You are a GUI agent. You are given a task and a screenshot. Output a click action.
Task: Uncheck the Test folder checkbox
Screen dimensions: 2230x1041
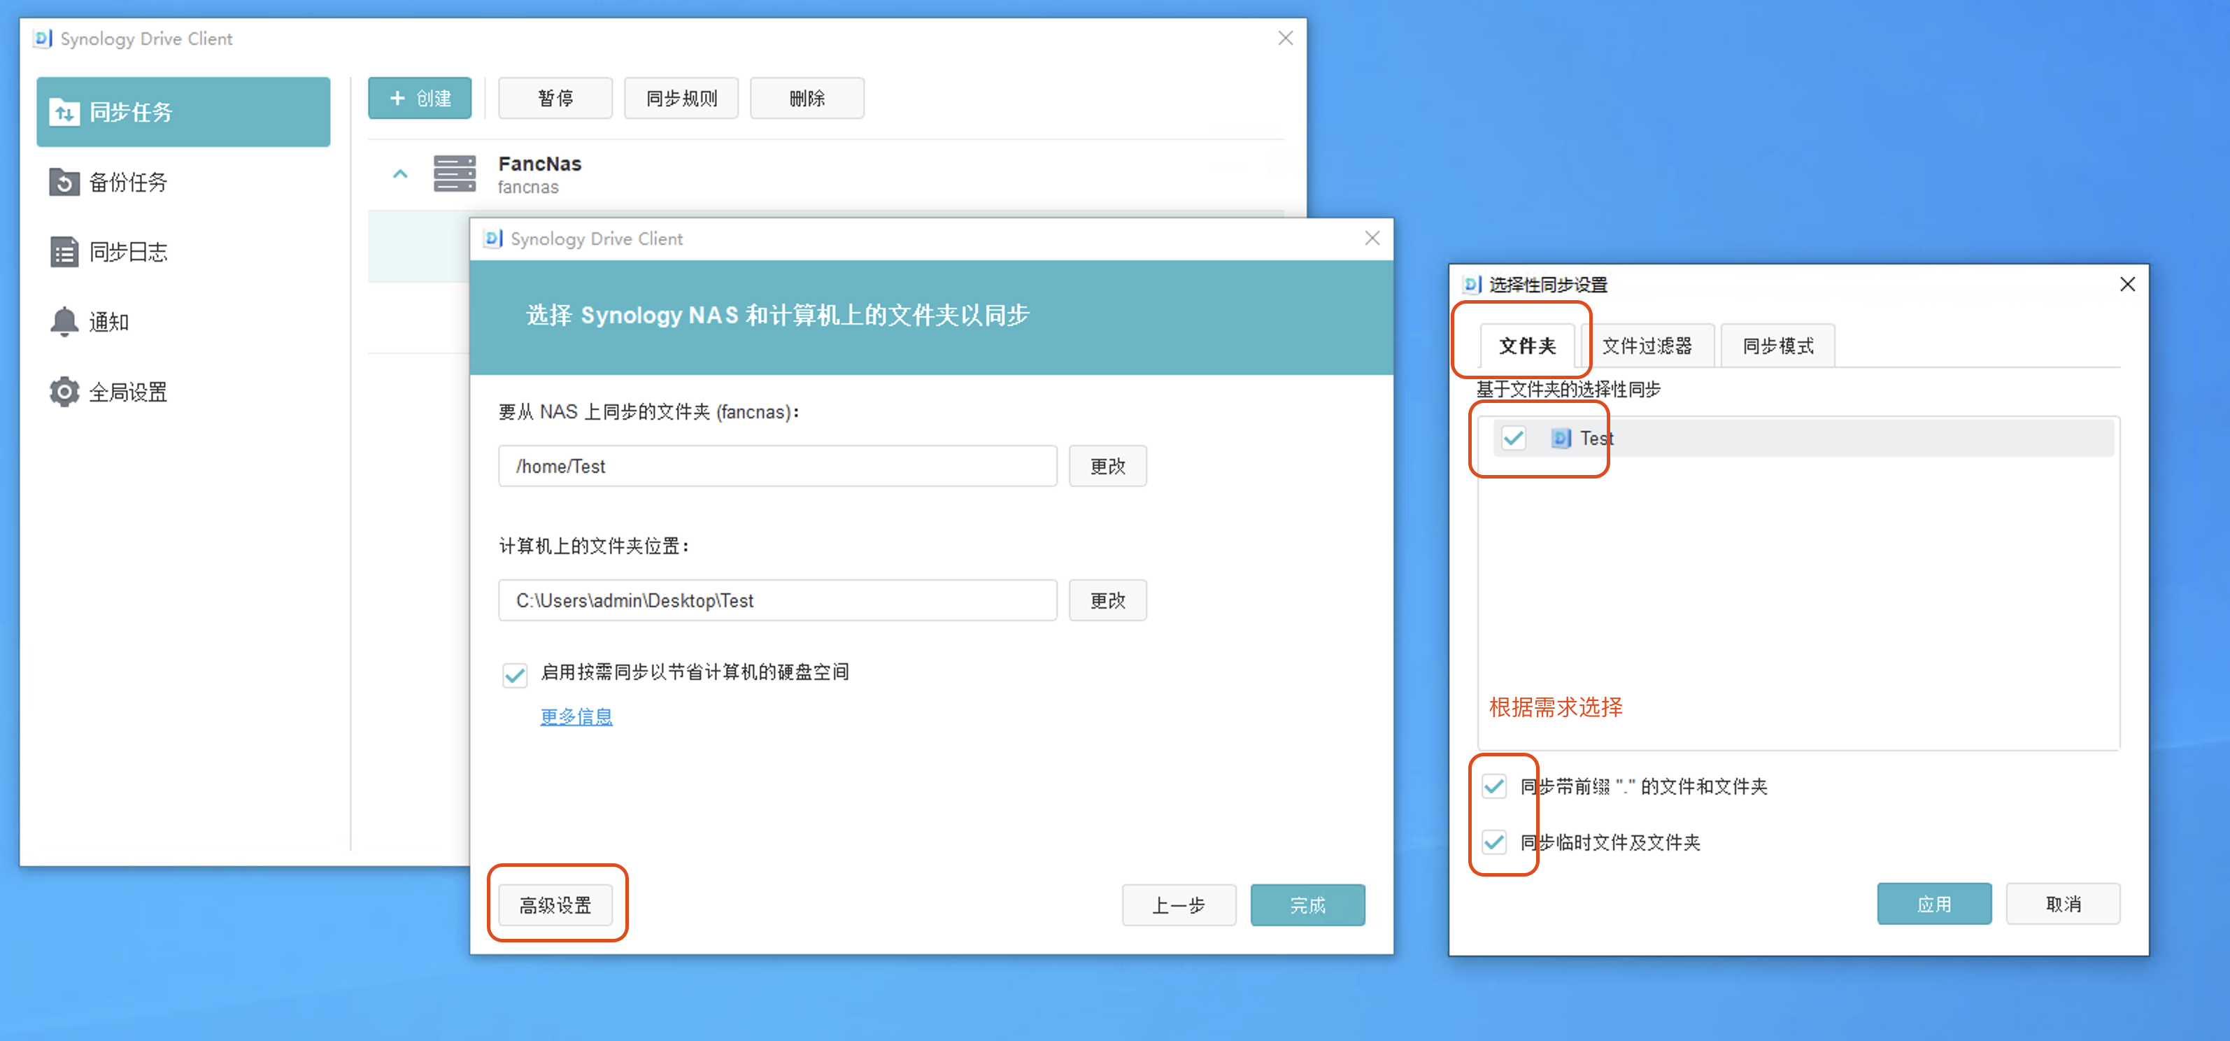(1513, 438)
